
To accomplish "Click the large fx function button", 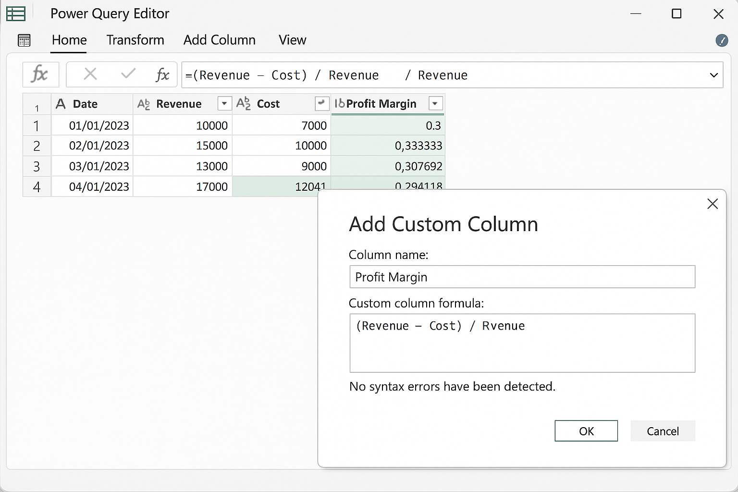I will [40, 74].
